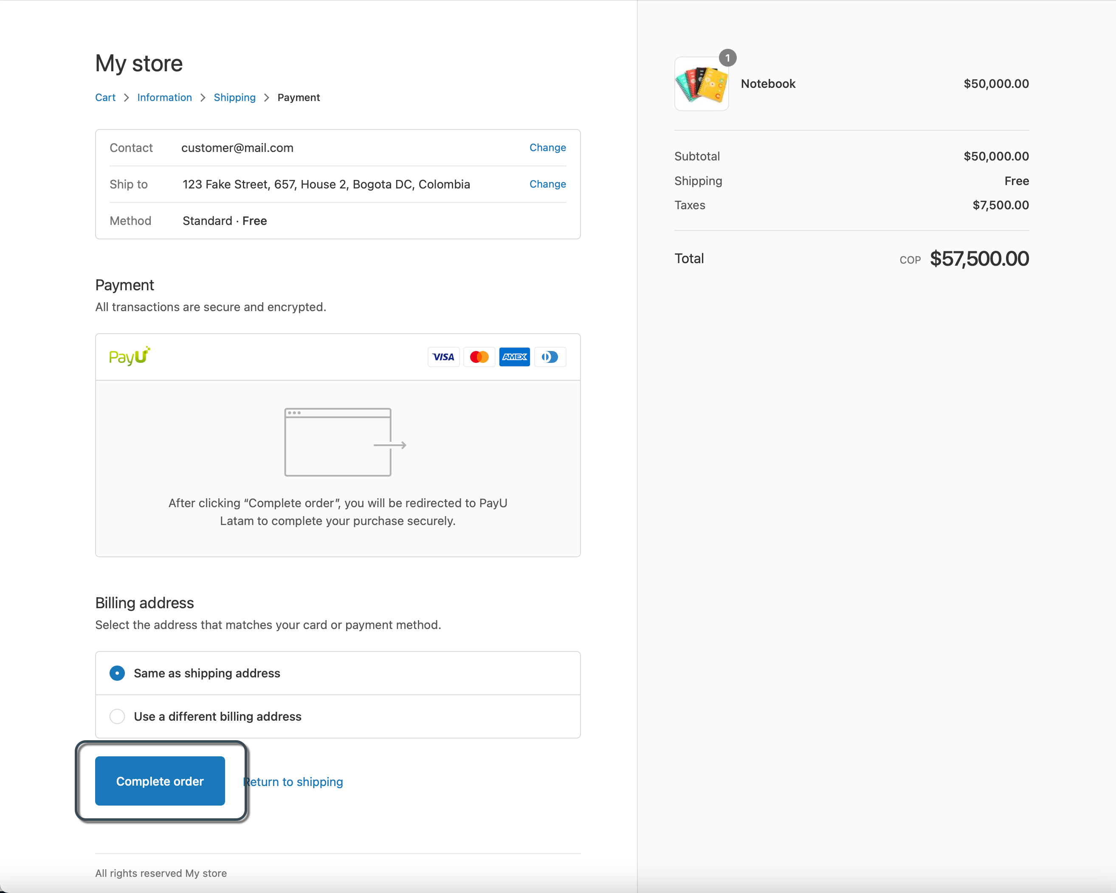Click the Payment section heading

[x=125, y=285]
